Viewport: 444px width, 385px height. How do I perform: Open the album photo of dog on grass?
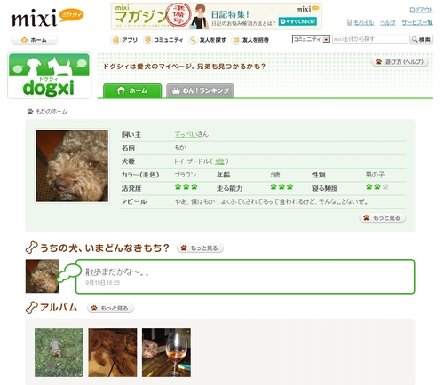59,352
